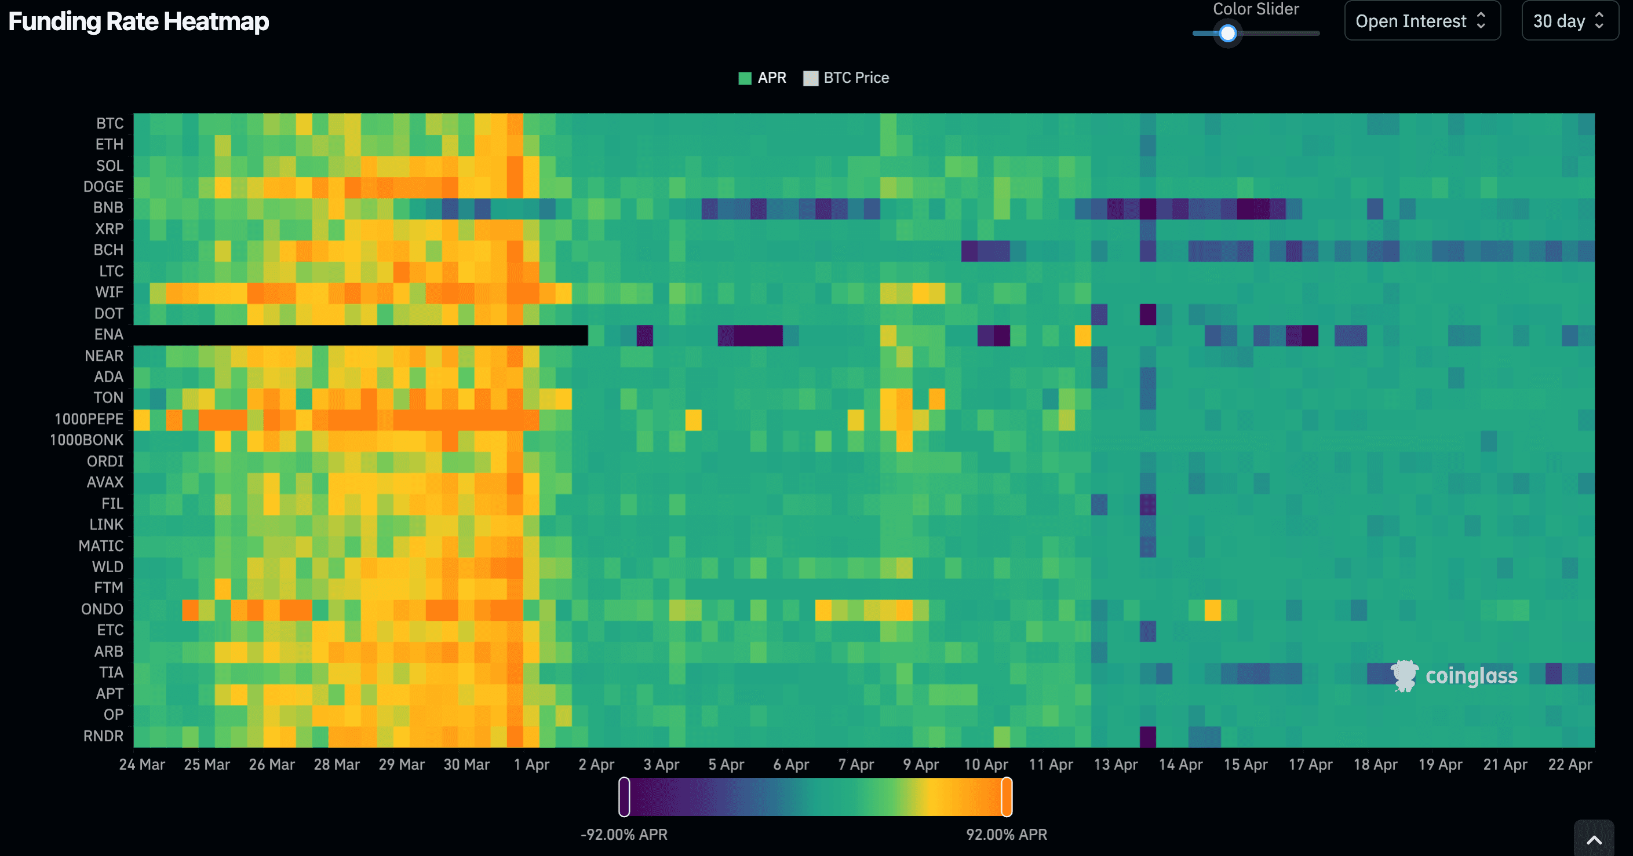Toggle the APR legend item
The width and height of the screenshot is (1633, 856).
click(762, 78)
